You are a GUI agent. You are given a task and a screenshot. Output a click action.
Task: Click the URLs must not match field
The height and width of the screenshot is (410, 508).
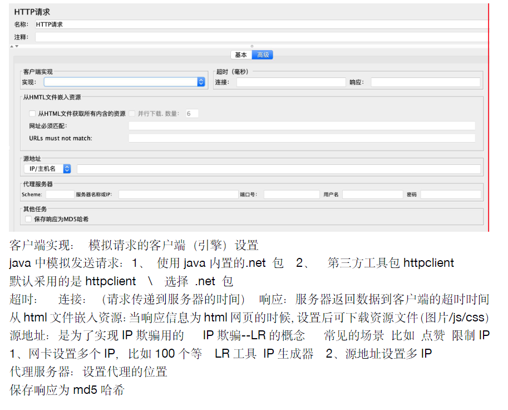(303, 138)
